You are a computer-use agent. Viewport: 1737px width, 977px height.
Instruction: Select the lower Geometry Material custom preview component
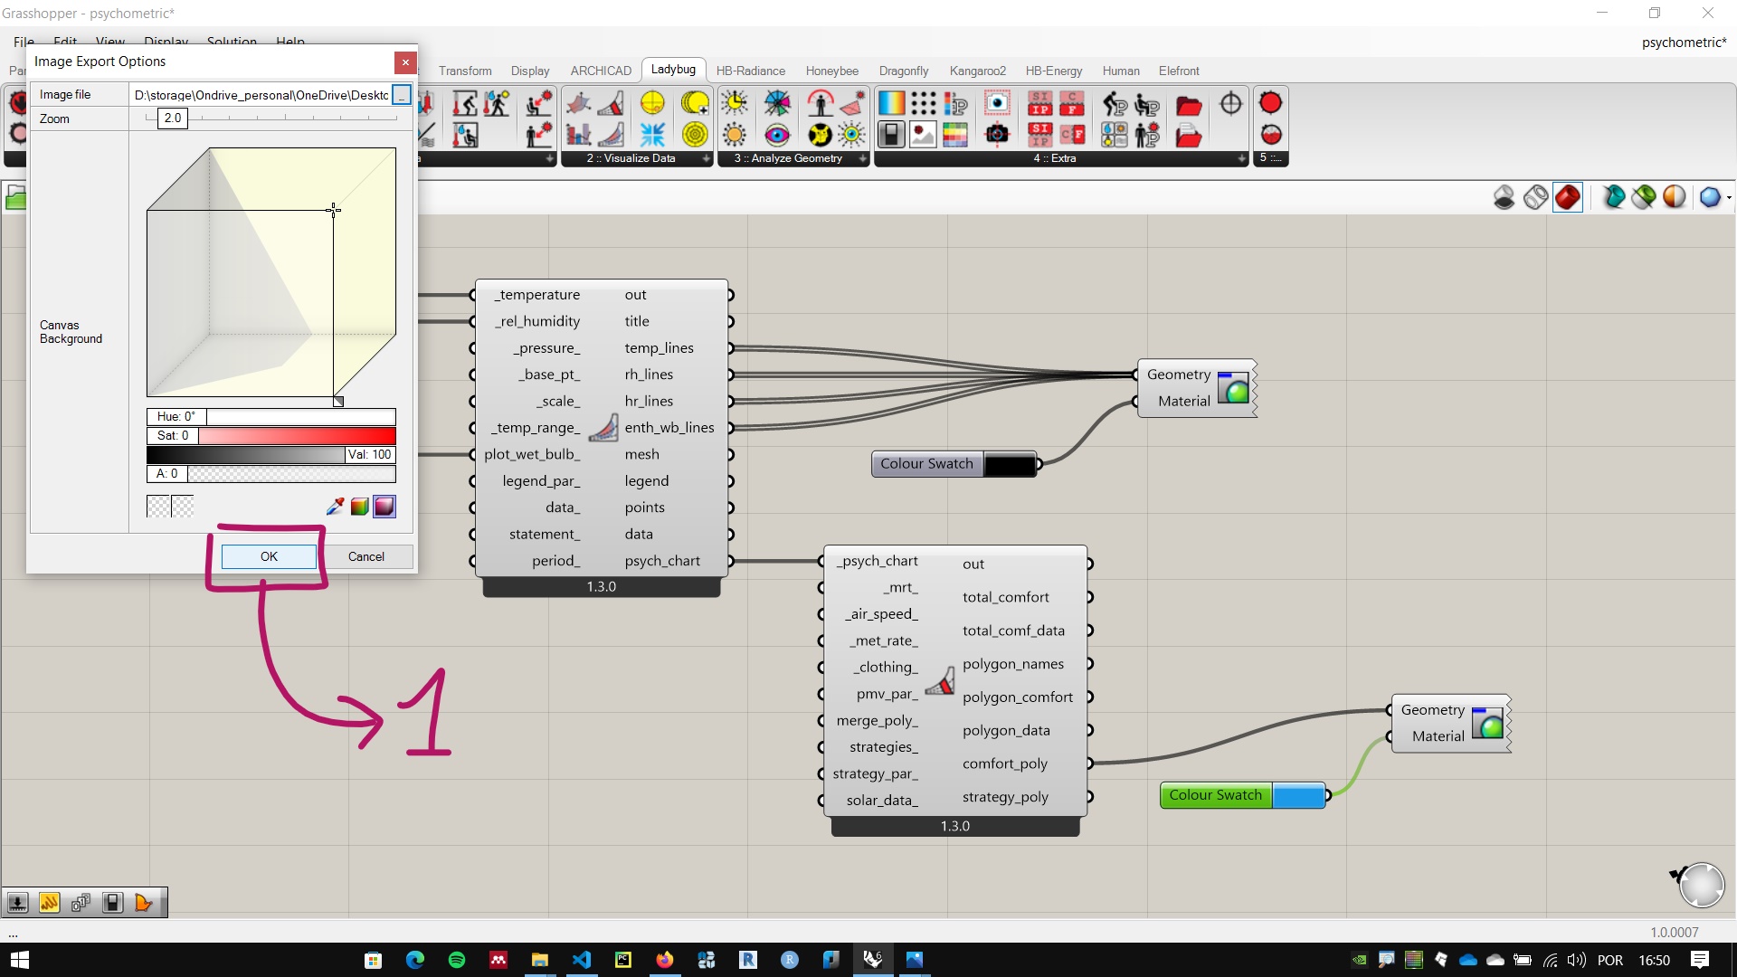1450,723
